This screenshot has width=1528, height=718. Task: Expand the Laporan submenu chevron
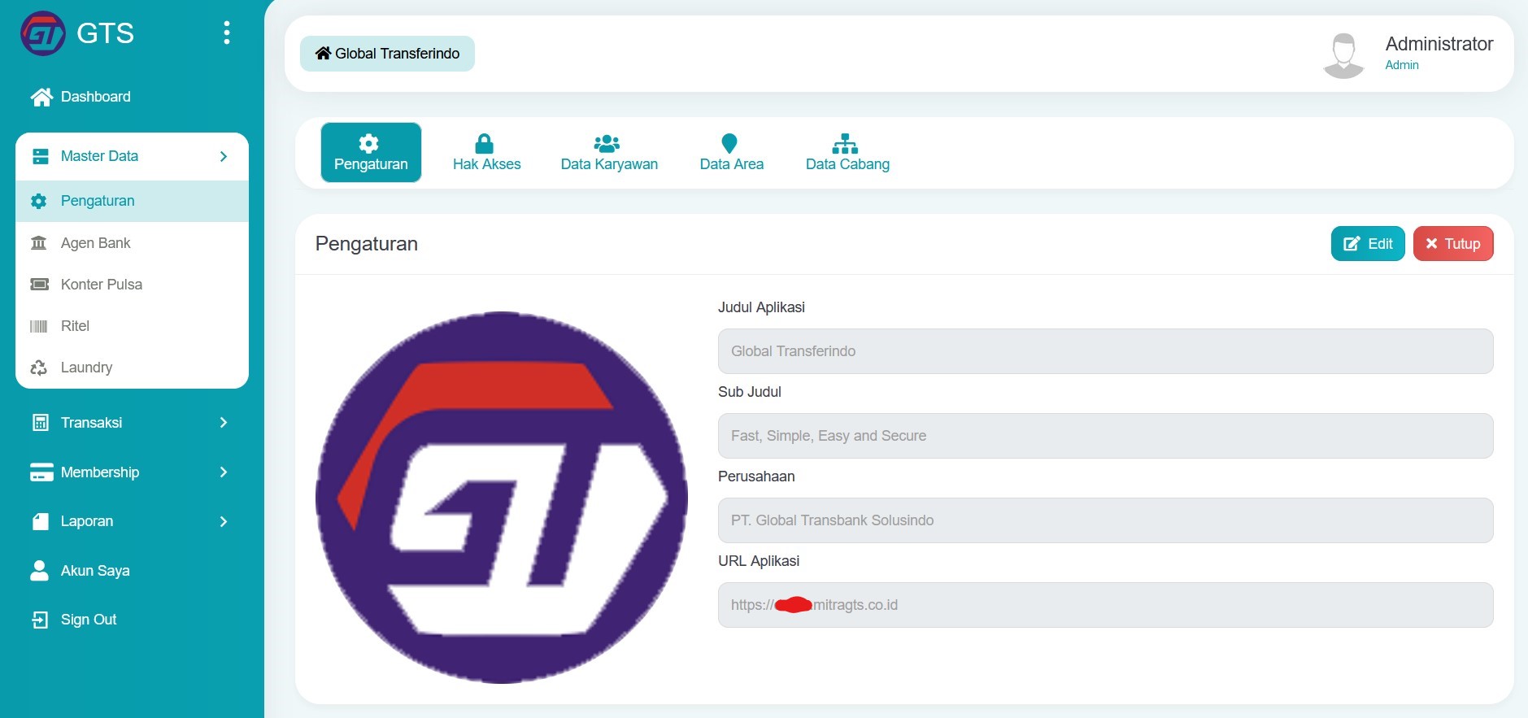pyautogui.click(x=224, y=521)
